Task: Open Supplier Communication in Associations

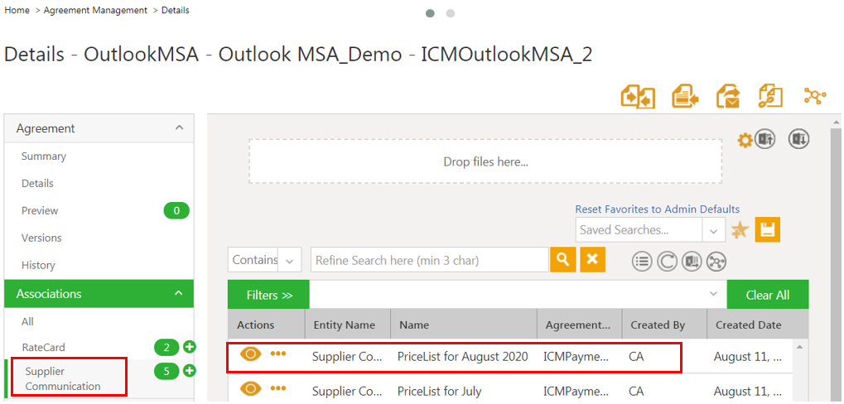Action: (63, 378)
